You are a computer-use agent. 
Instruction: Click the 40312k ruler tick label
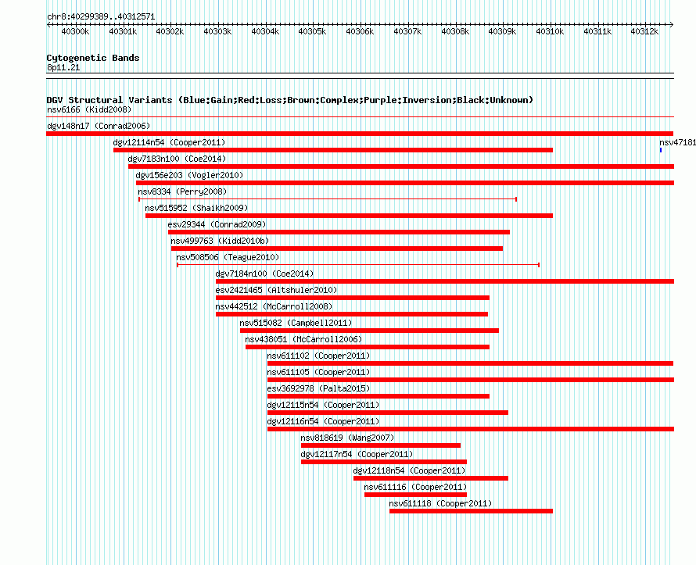pos(644,31)
